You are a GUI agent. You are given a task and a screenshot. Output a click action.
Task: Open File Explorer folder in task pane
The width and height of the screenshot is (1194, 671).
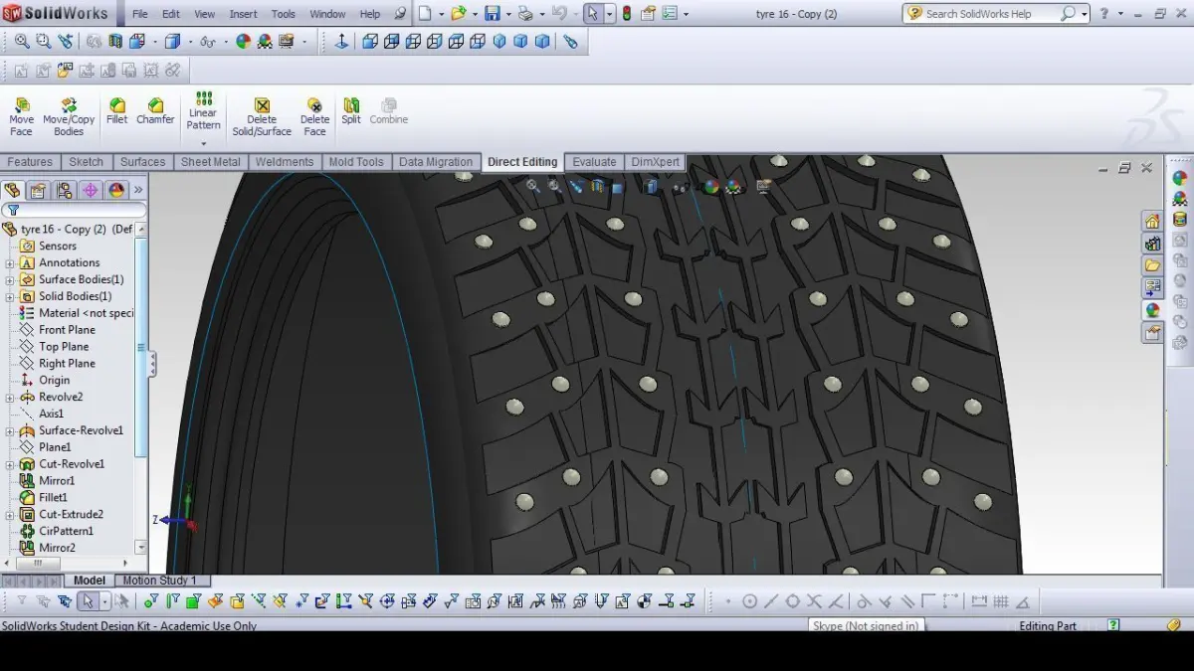tap(1152, 265)
